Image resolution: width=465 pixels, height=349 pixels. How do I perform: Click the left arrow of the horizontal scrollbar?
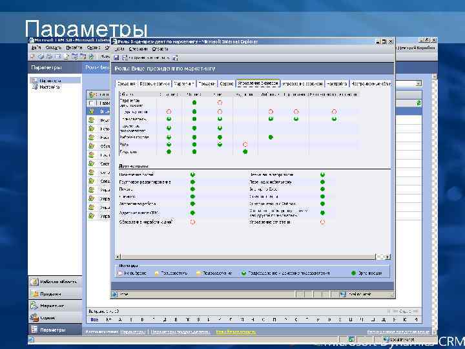[118, 257]
